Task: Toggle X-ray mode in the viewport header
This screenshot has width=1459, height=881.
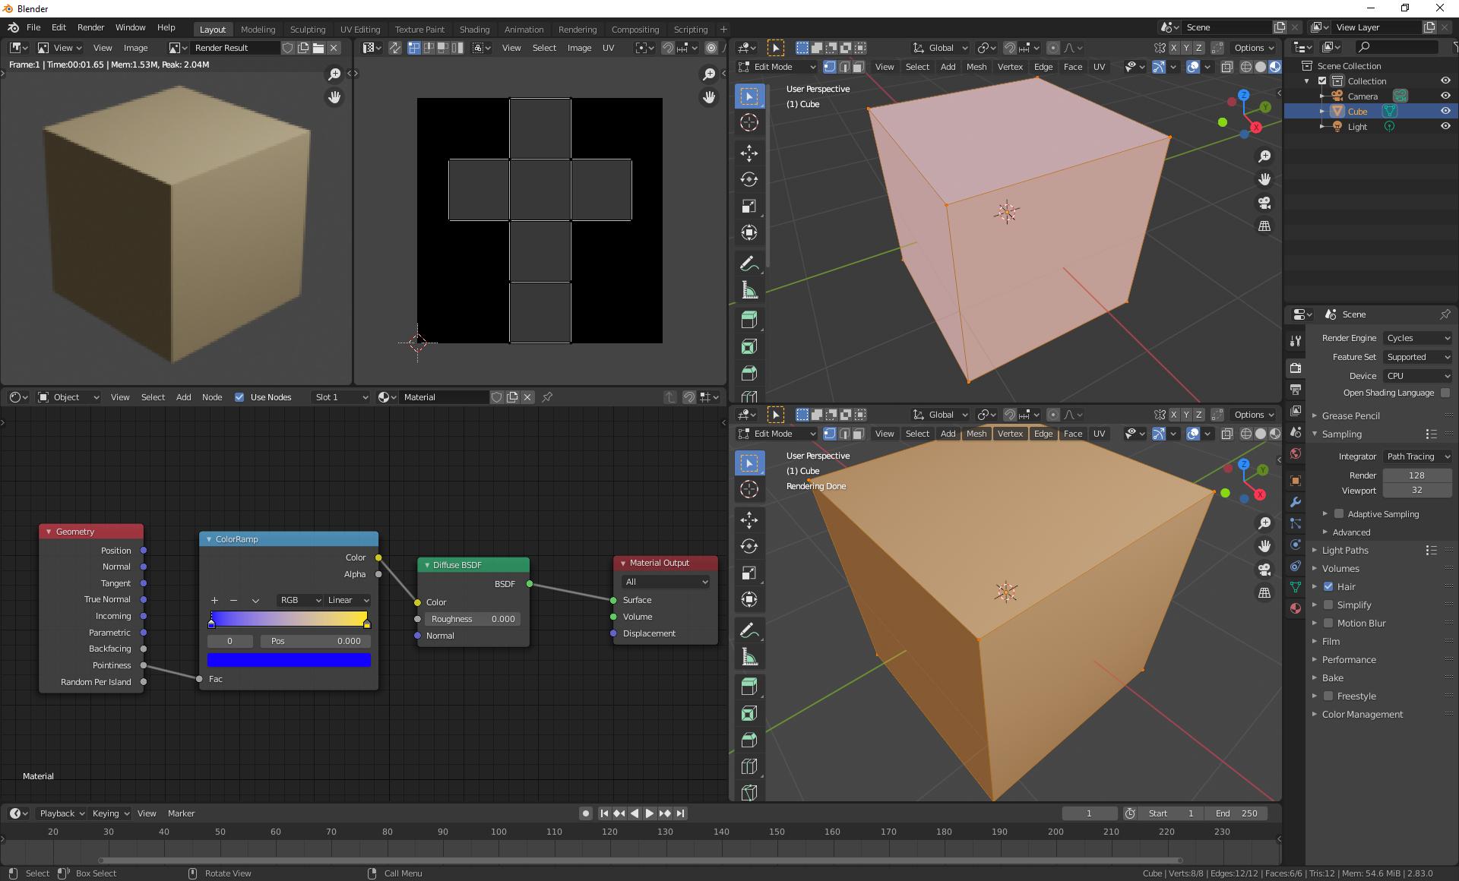Action: [x=1226, y=67]
